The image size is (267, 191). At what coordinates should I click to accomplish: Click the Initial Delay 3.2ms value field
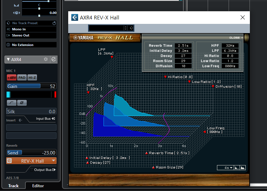[x=183, y=50]
